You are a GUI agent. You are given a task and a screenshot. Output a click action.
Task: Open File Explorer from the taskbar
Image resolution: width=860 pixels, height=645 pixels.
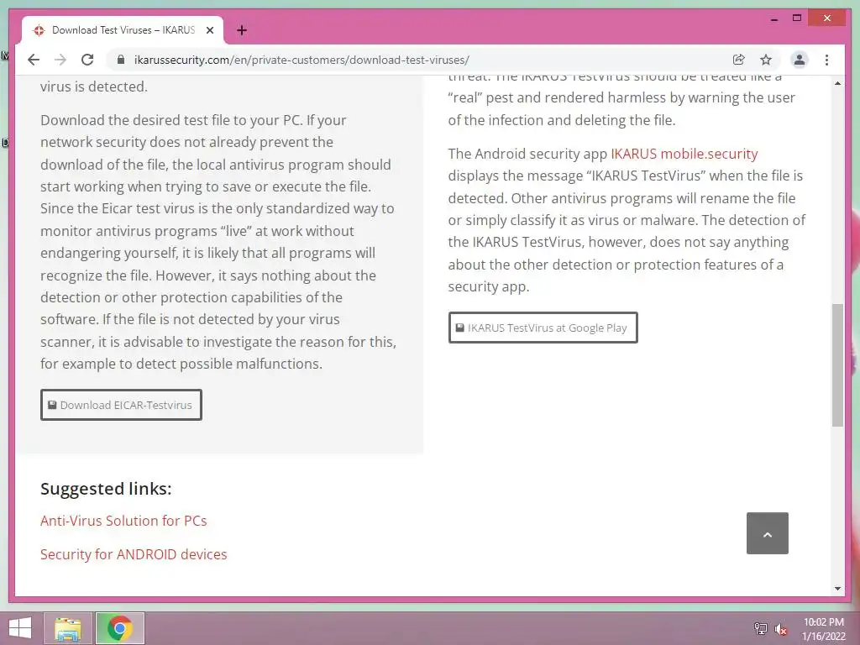click(68, 628)
